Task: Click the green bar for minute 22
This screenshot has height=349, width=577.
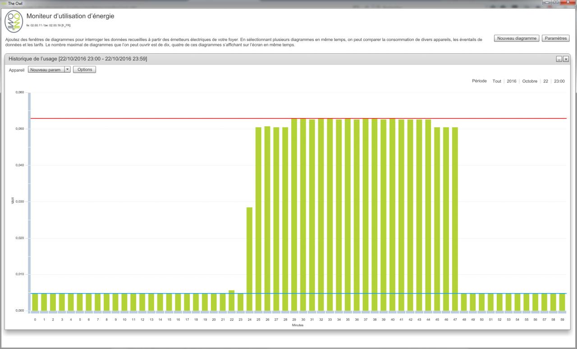Action: pos(232,300)
